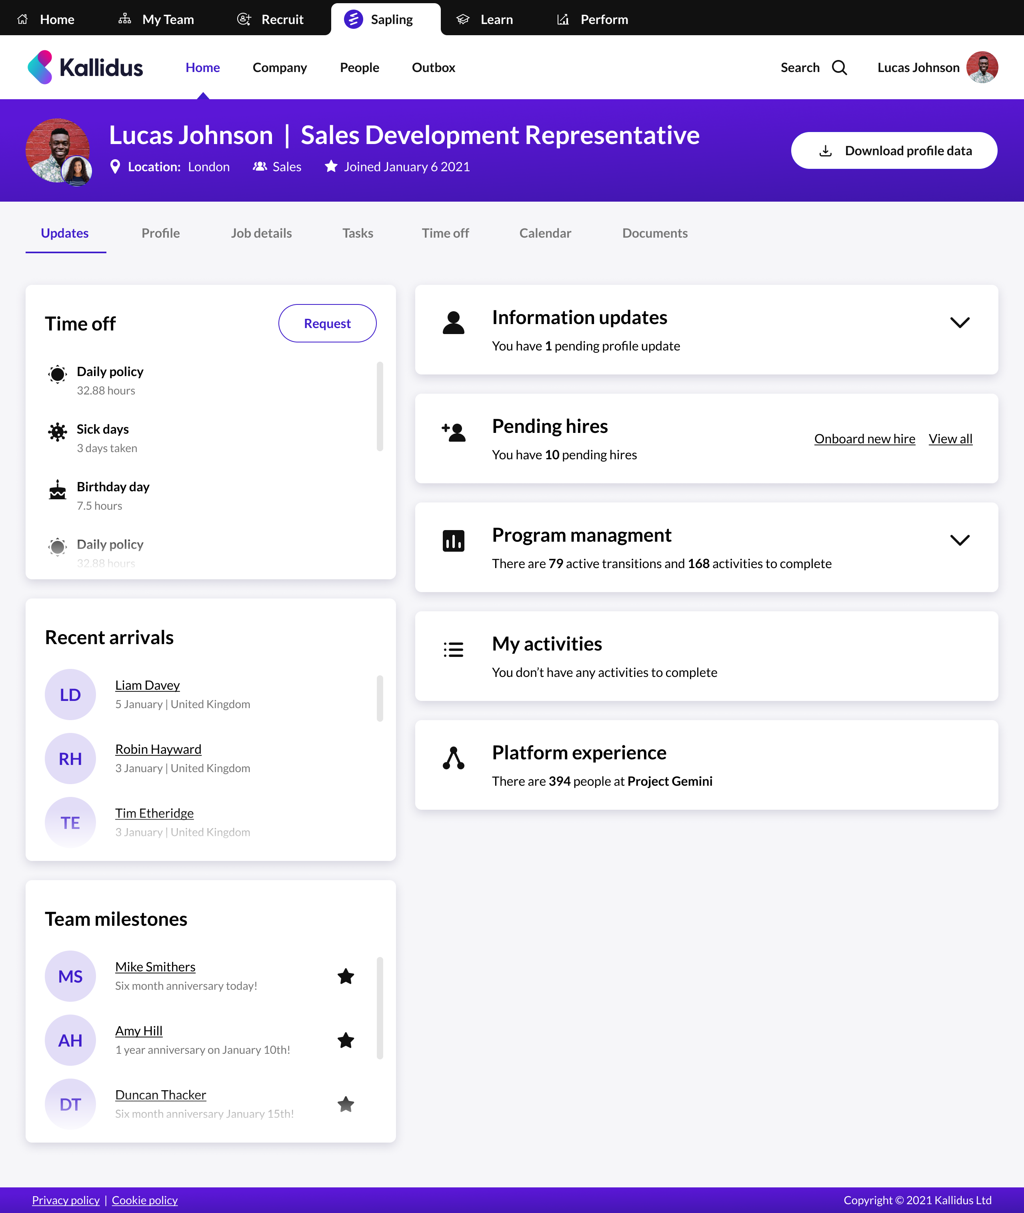Click the search magnifier icon
The height and width of the screenshot is (1213, 1024).
coord(840,67)
